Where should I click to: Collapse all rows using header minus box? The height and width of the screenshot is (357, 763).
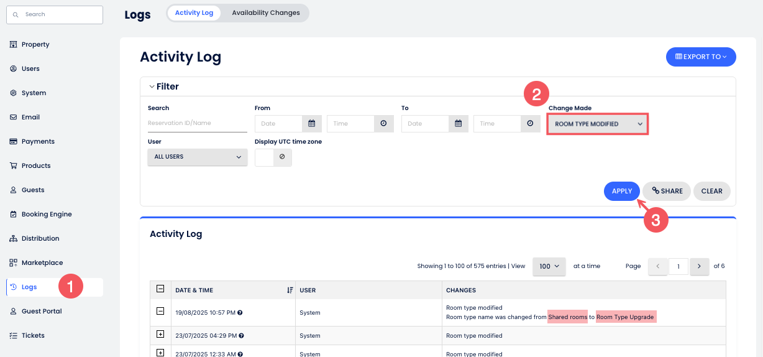pyautogui.click(x=160, y=289)
